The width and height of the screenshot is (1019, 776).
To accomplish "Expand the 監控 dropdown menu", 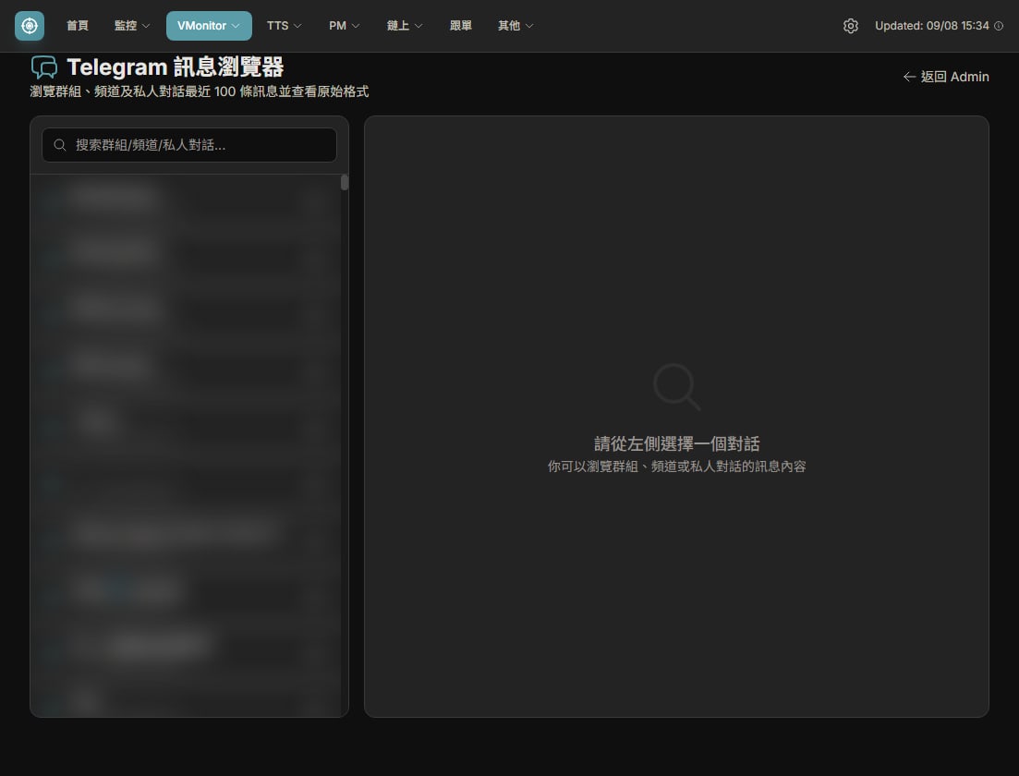I will tap(132, 26).
